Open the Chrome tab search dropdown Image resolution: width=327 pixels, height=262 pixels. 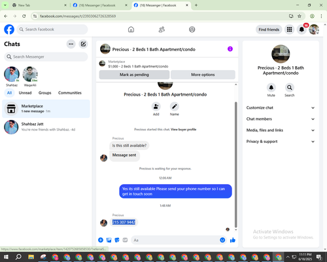[5, 5]
